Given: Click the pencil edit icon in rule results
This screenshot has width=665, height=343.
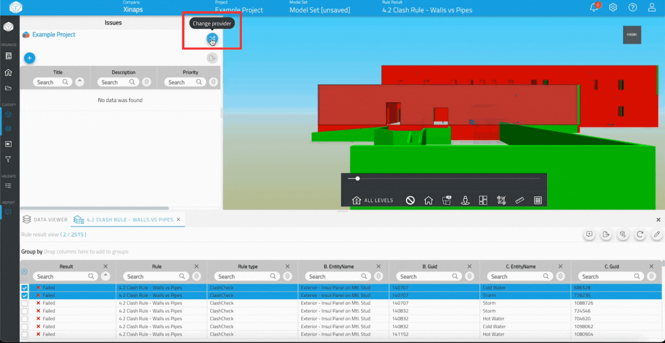Looking at the screenshot, I should pos(657,234).
